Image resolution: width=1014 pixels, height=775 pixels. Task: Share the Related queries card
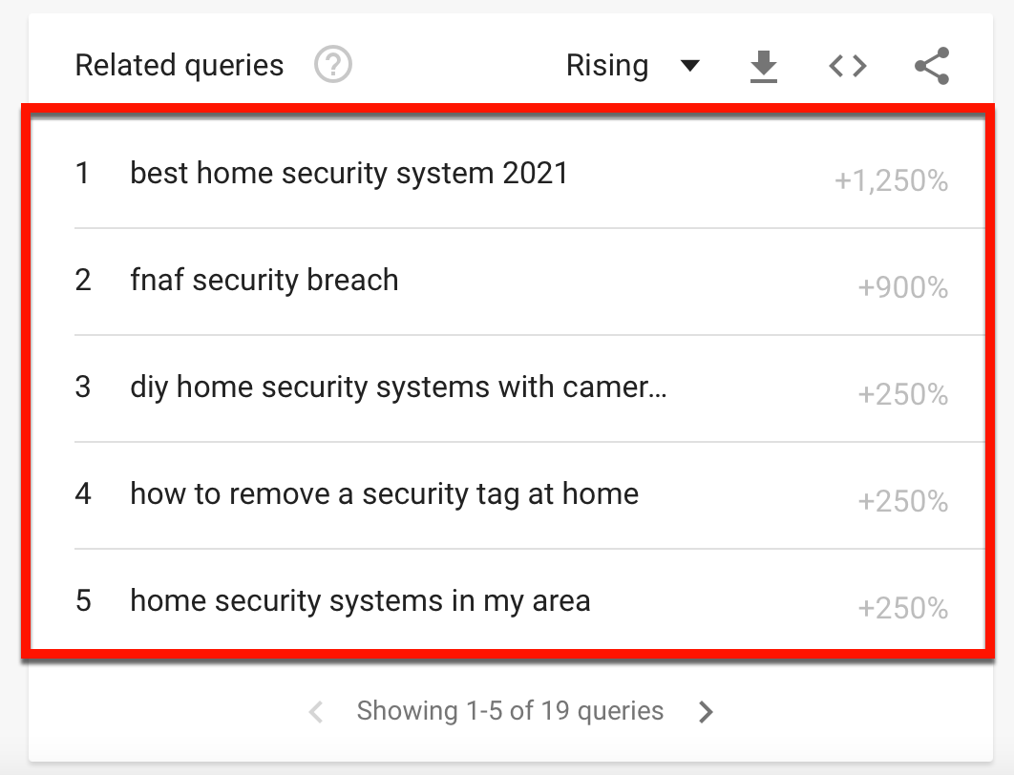pyautogui.click(x=932, y=66)
